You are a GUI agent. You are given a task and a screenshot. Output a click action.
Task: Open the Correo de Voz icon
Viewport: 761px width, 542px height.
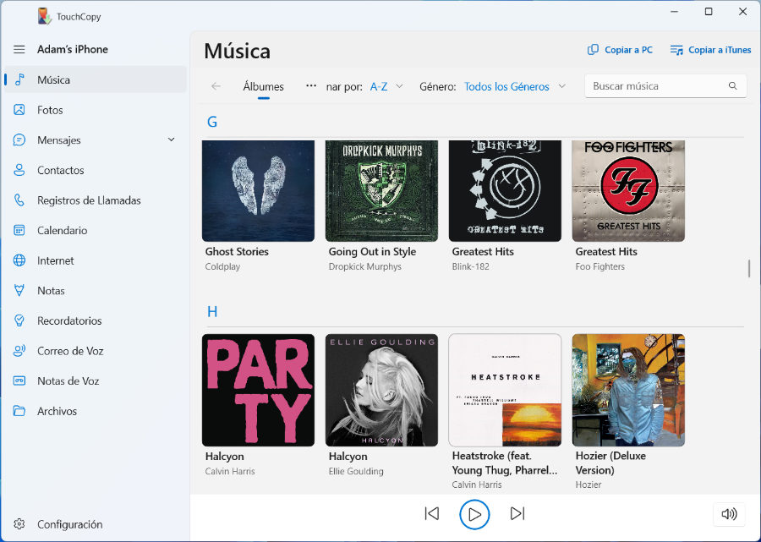click(19, 350)
